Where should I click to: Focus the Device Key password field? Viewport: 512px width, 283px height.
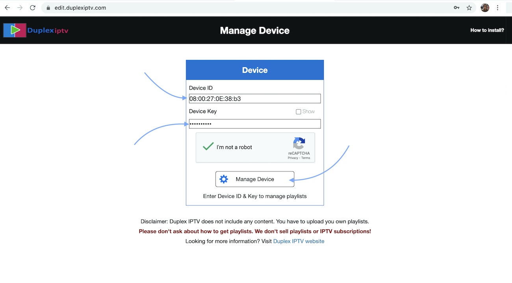255,124
